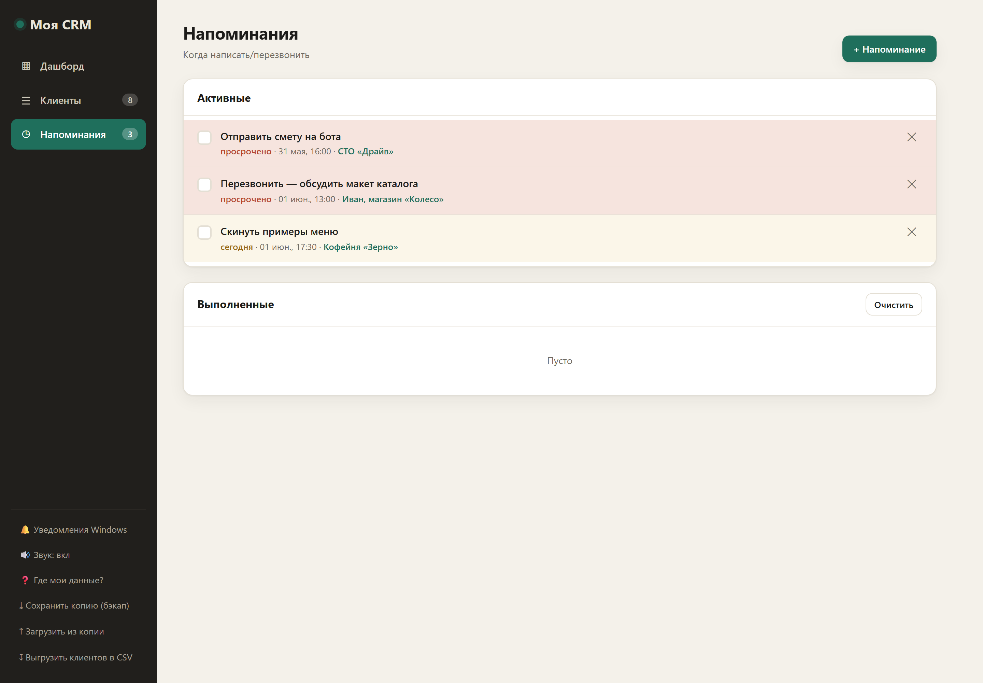Click просрочено label on СТО «Драйв» row
This screenshot has height=683, width=983.
(x=246, y=152)
